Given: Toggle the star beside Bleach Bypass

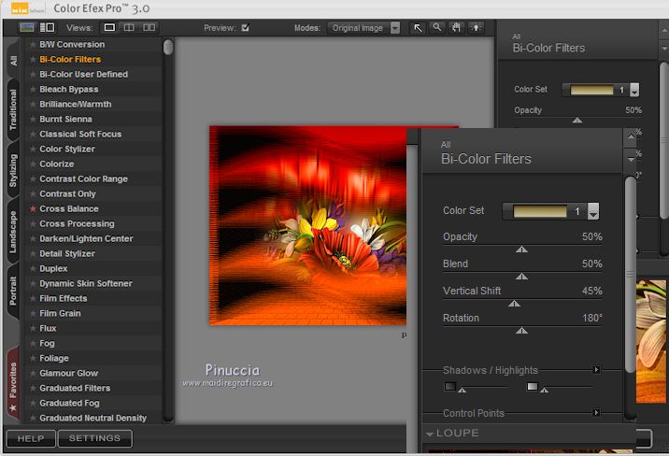Looking at the screenshot, I should coord(33,89).
